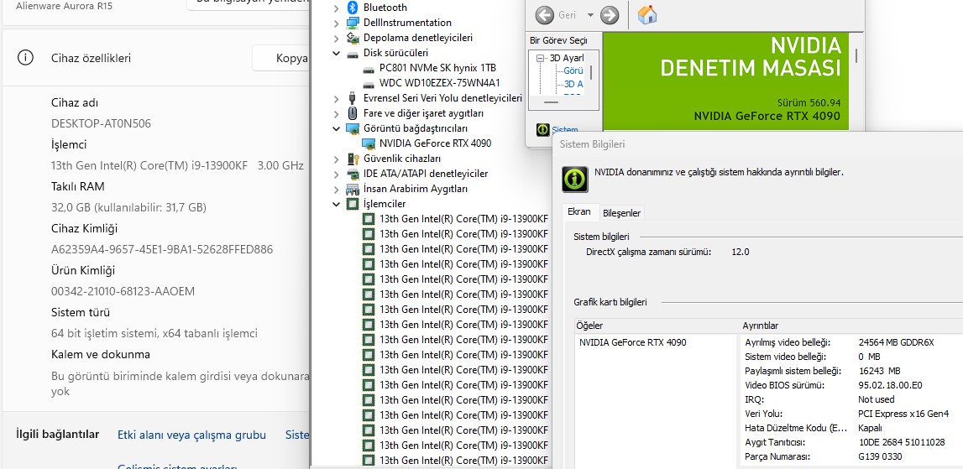Click Aygıt Tanıtıcısı value 10DE 2684 51011028
Image resolution: width=963 pixels, height=469 pixels.
coord(901,443)
